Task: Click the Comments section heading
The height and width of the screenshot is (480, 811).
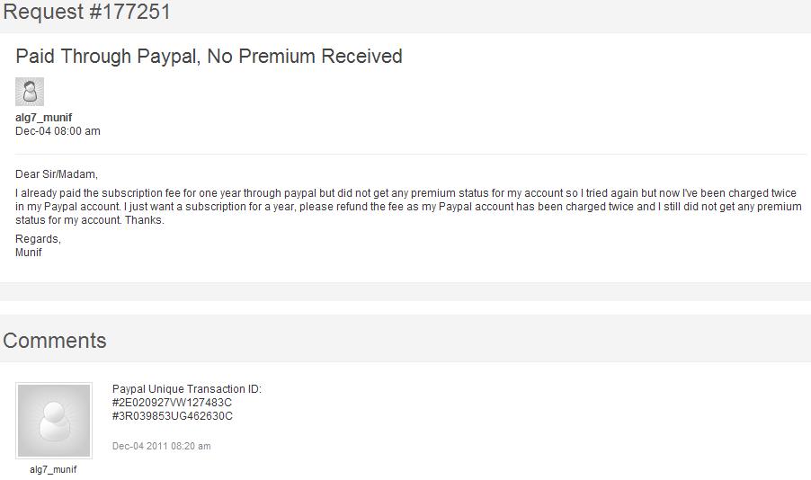Action: 54,341
